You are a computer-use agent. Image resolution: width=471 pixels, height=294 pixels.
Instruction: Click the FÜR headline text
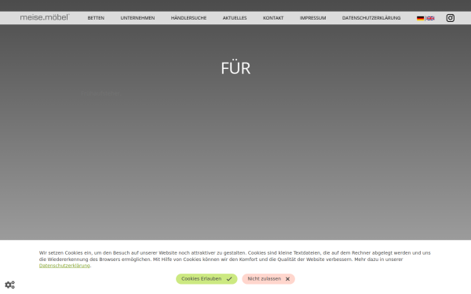point(235,67)
